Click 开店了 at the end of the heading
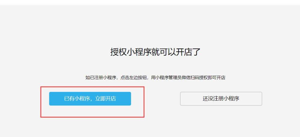300x137 pixels. pyautogui.click(x=188, y=52)
